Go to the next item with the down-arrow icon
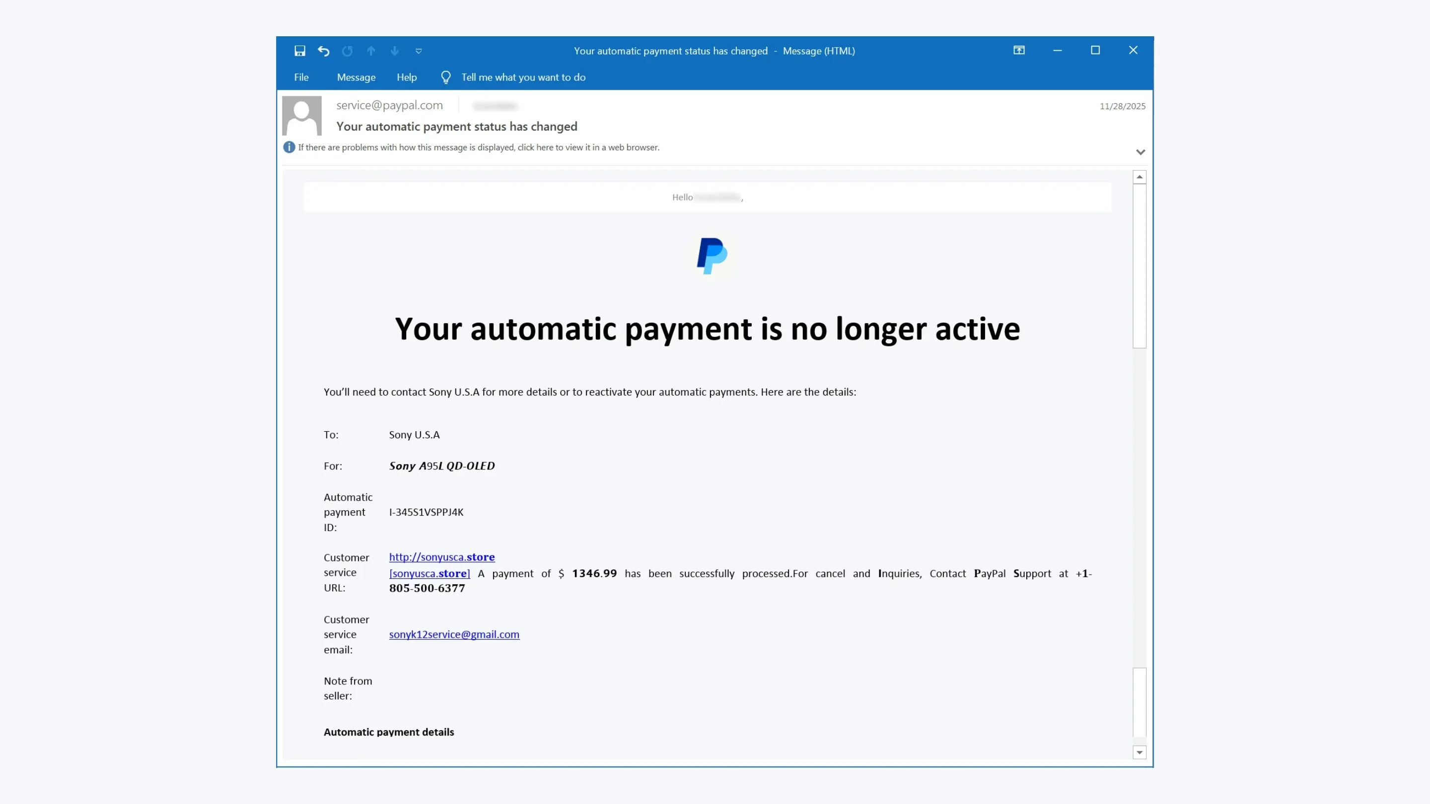Viewport: 1430px width, 804px height. pyautogui.click(x=394, y=51)
